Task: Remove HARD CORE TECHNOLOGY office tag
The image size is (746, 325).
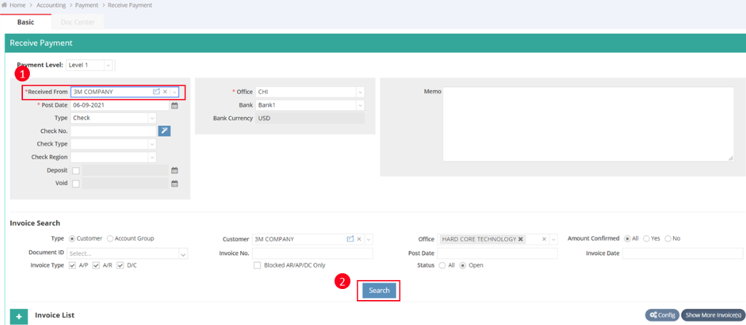Action: click(x=521, y=239)
